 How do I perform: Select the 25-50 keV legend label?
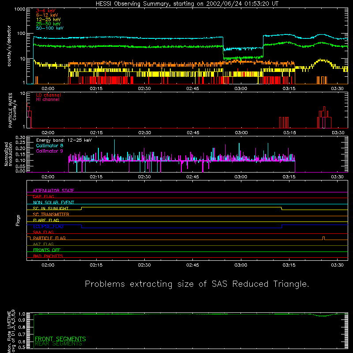(x=49, y=24)
